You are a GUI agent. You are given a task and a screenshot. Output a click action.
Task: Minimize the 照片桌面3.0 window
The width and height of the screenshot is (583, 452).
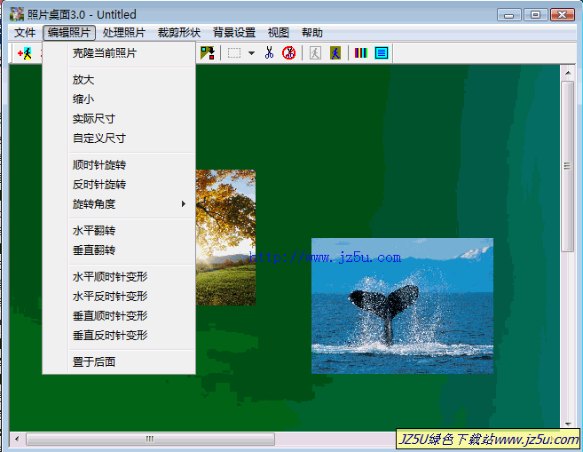coord(509,15)
